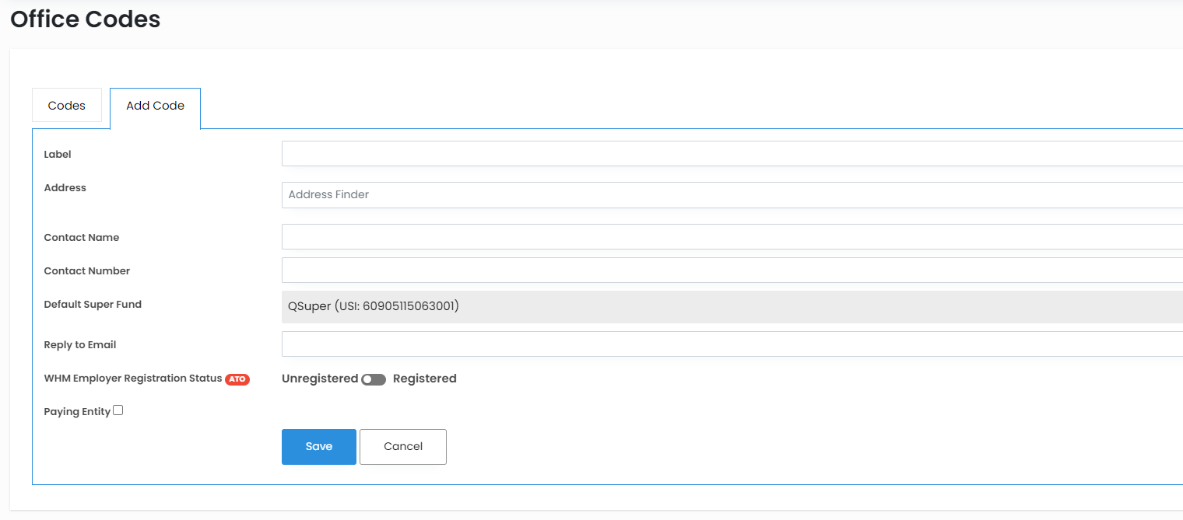The width and height of the screenshot is (1183, 520).
Task: Click the red ATO badge icon
Action: pyautogui.click(x=237, y=379)
